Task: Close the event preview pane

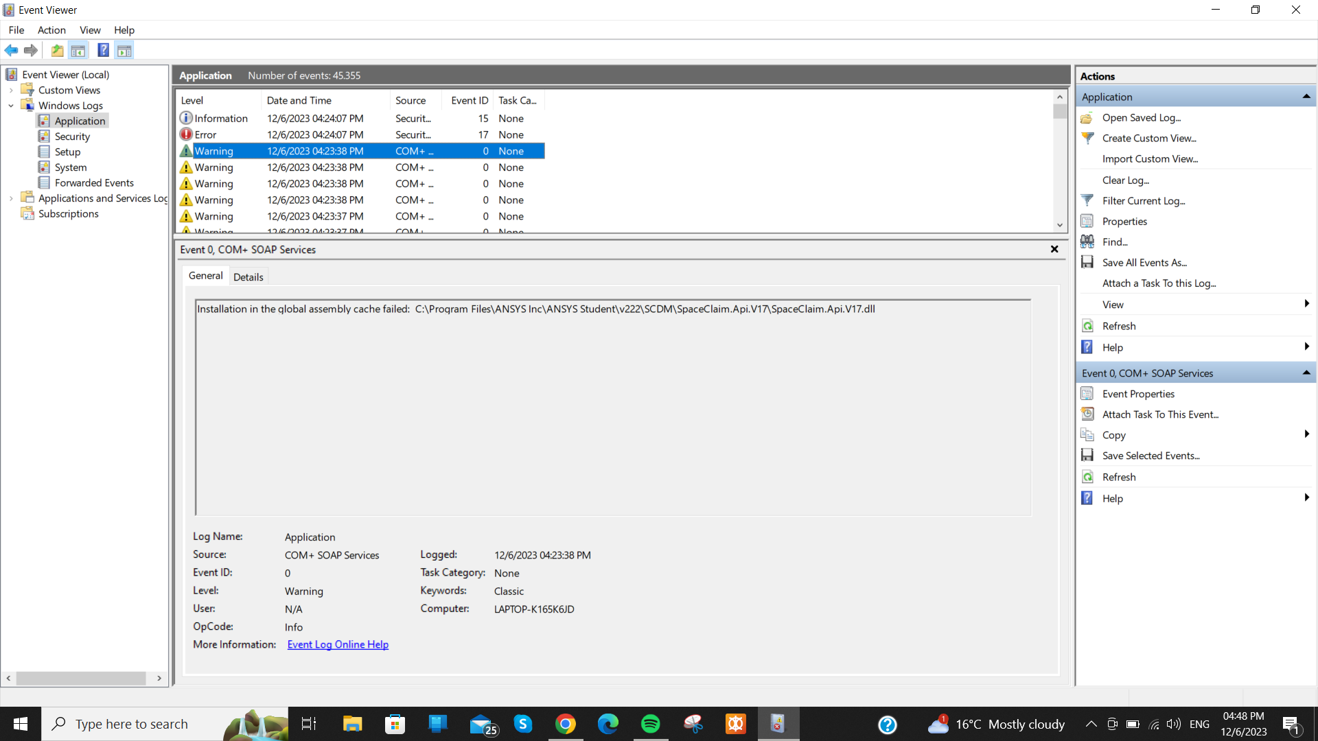Action: click(x=1054, y=249)
